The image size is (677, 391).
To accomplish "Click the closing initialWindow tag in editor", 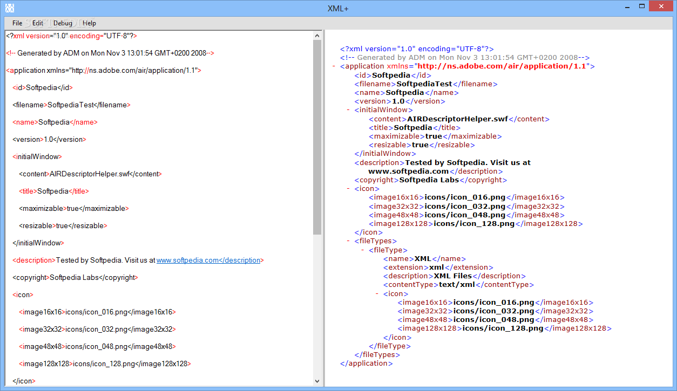I will 38,243.
